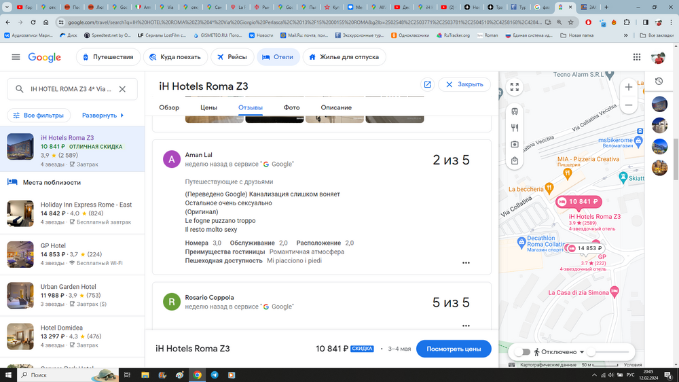Expand the map to full screen
Viewport: 679px width, 382px height.
(x=515, y=87)
